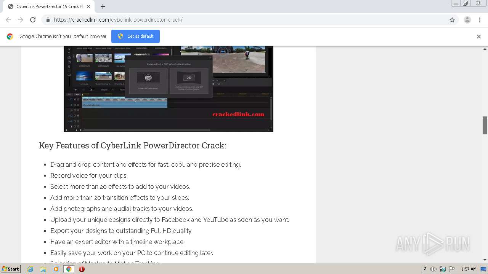Reload the current page
This screenshot has height=274, width=488.
[33, 20]
